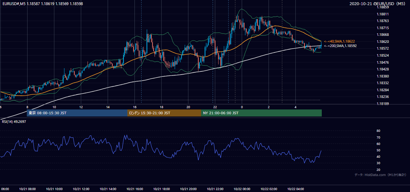Click price axis label 1.18763
410x192 pixels.
(x=382, y=21)
